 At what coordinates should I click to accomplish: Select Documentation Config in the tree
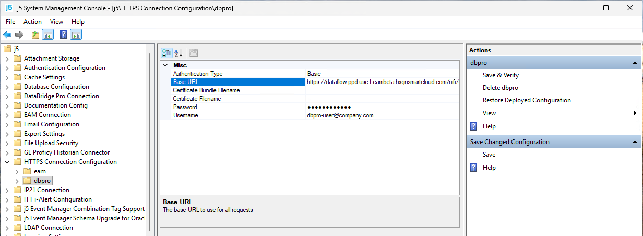tap(56, 105)
